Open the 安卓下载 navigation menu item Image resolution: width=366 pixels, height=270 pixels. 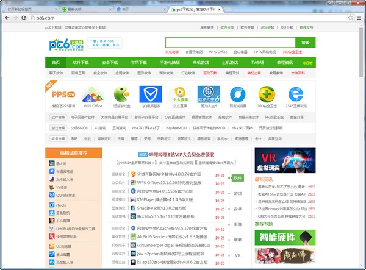click(110, 62)
